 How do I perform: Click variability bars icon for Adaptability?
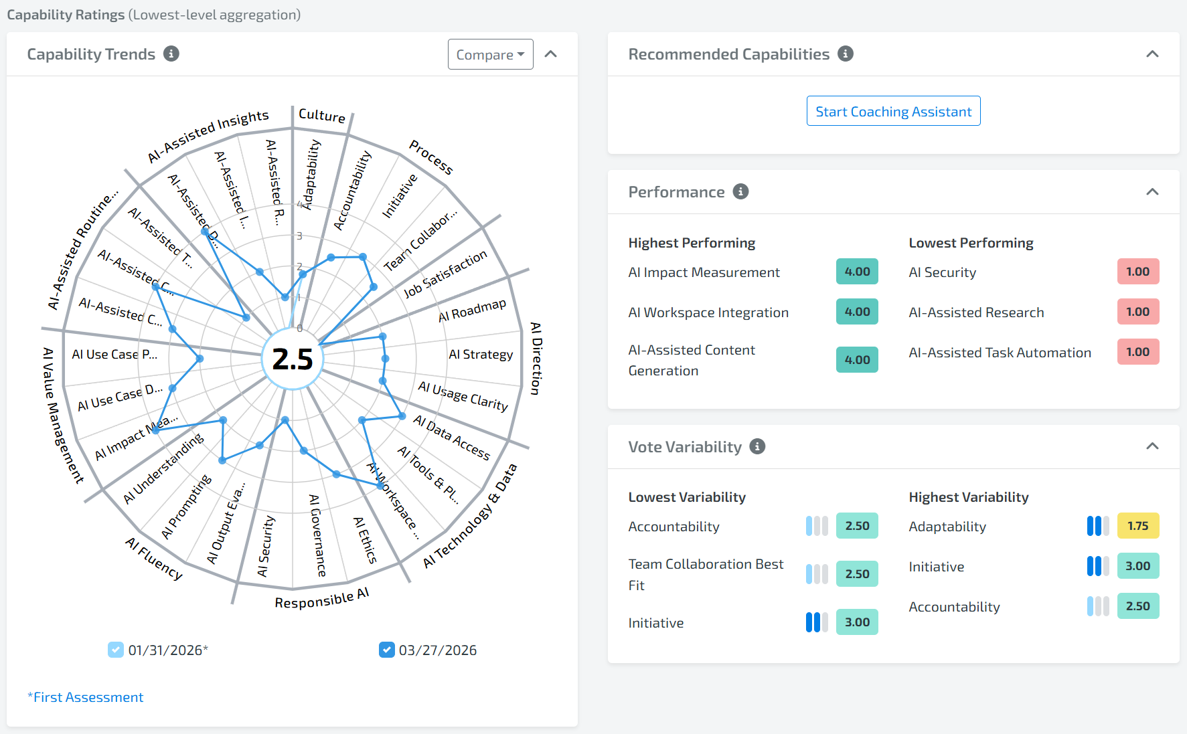(x=1098, y=526)
